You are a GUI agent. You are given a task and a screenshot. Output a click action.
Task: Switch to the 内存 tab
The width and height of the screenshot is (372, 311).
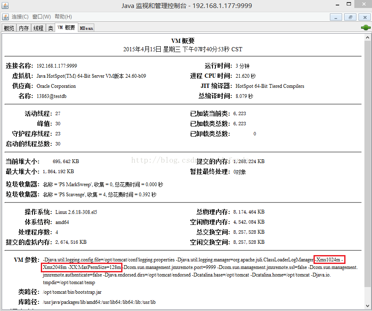click(24, 28)
